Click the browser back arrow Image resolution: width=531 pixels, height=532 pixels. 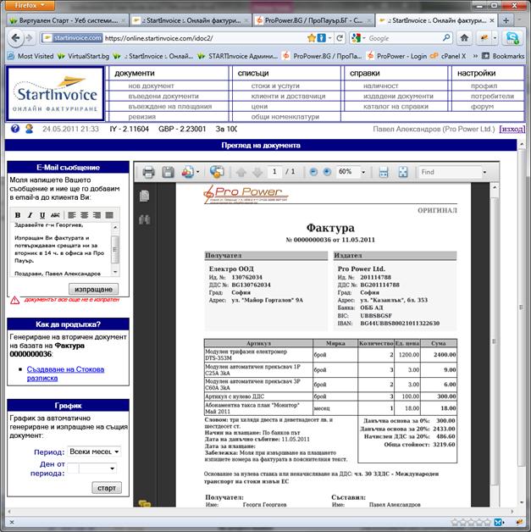tap(15, 37)
